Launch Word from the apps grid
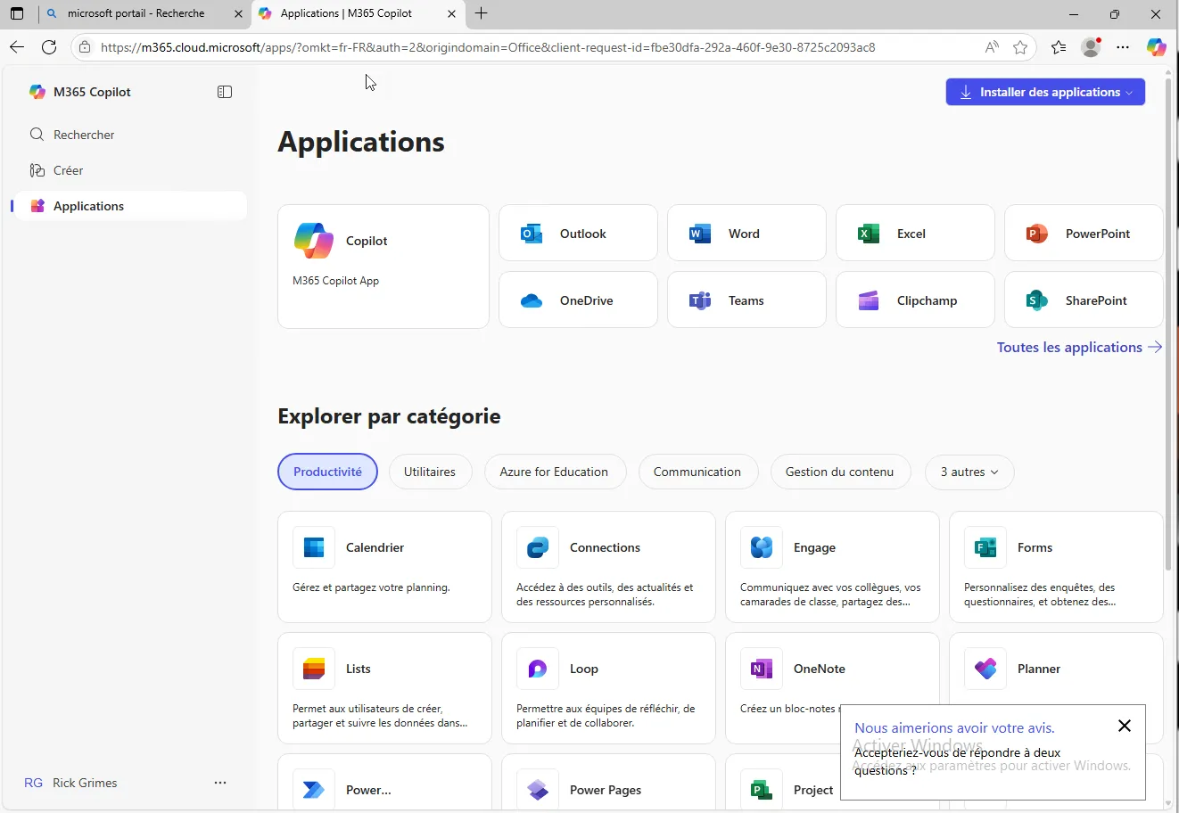This screenshot has height=813, width=1179. [x=746, y=234]
